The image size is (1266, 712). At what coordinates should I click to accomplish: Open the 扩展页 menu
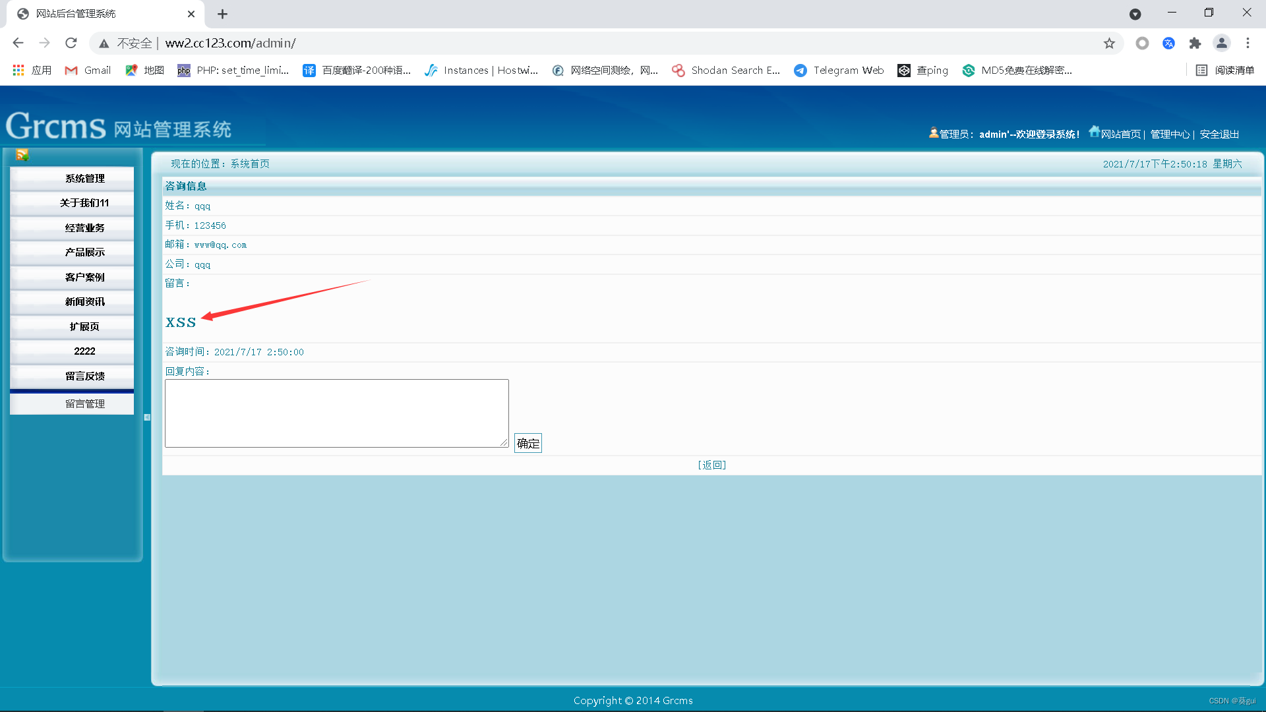72,327
